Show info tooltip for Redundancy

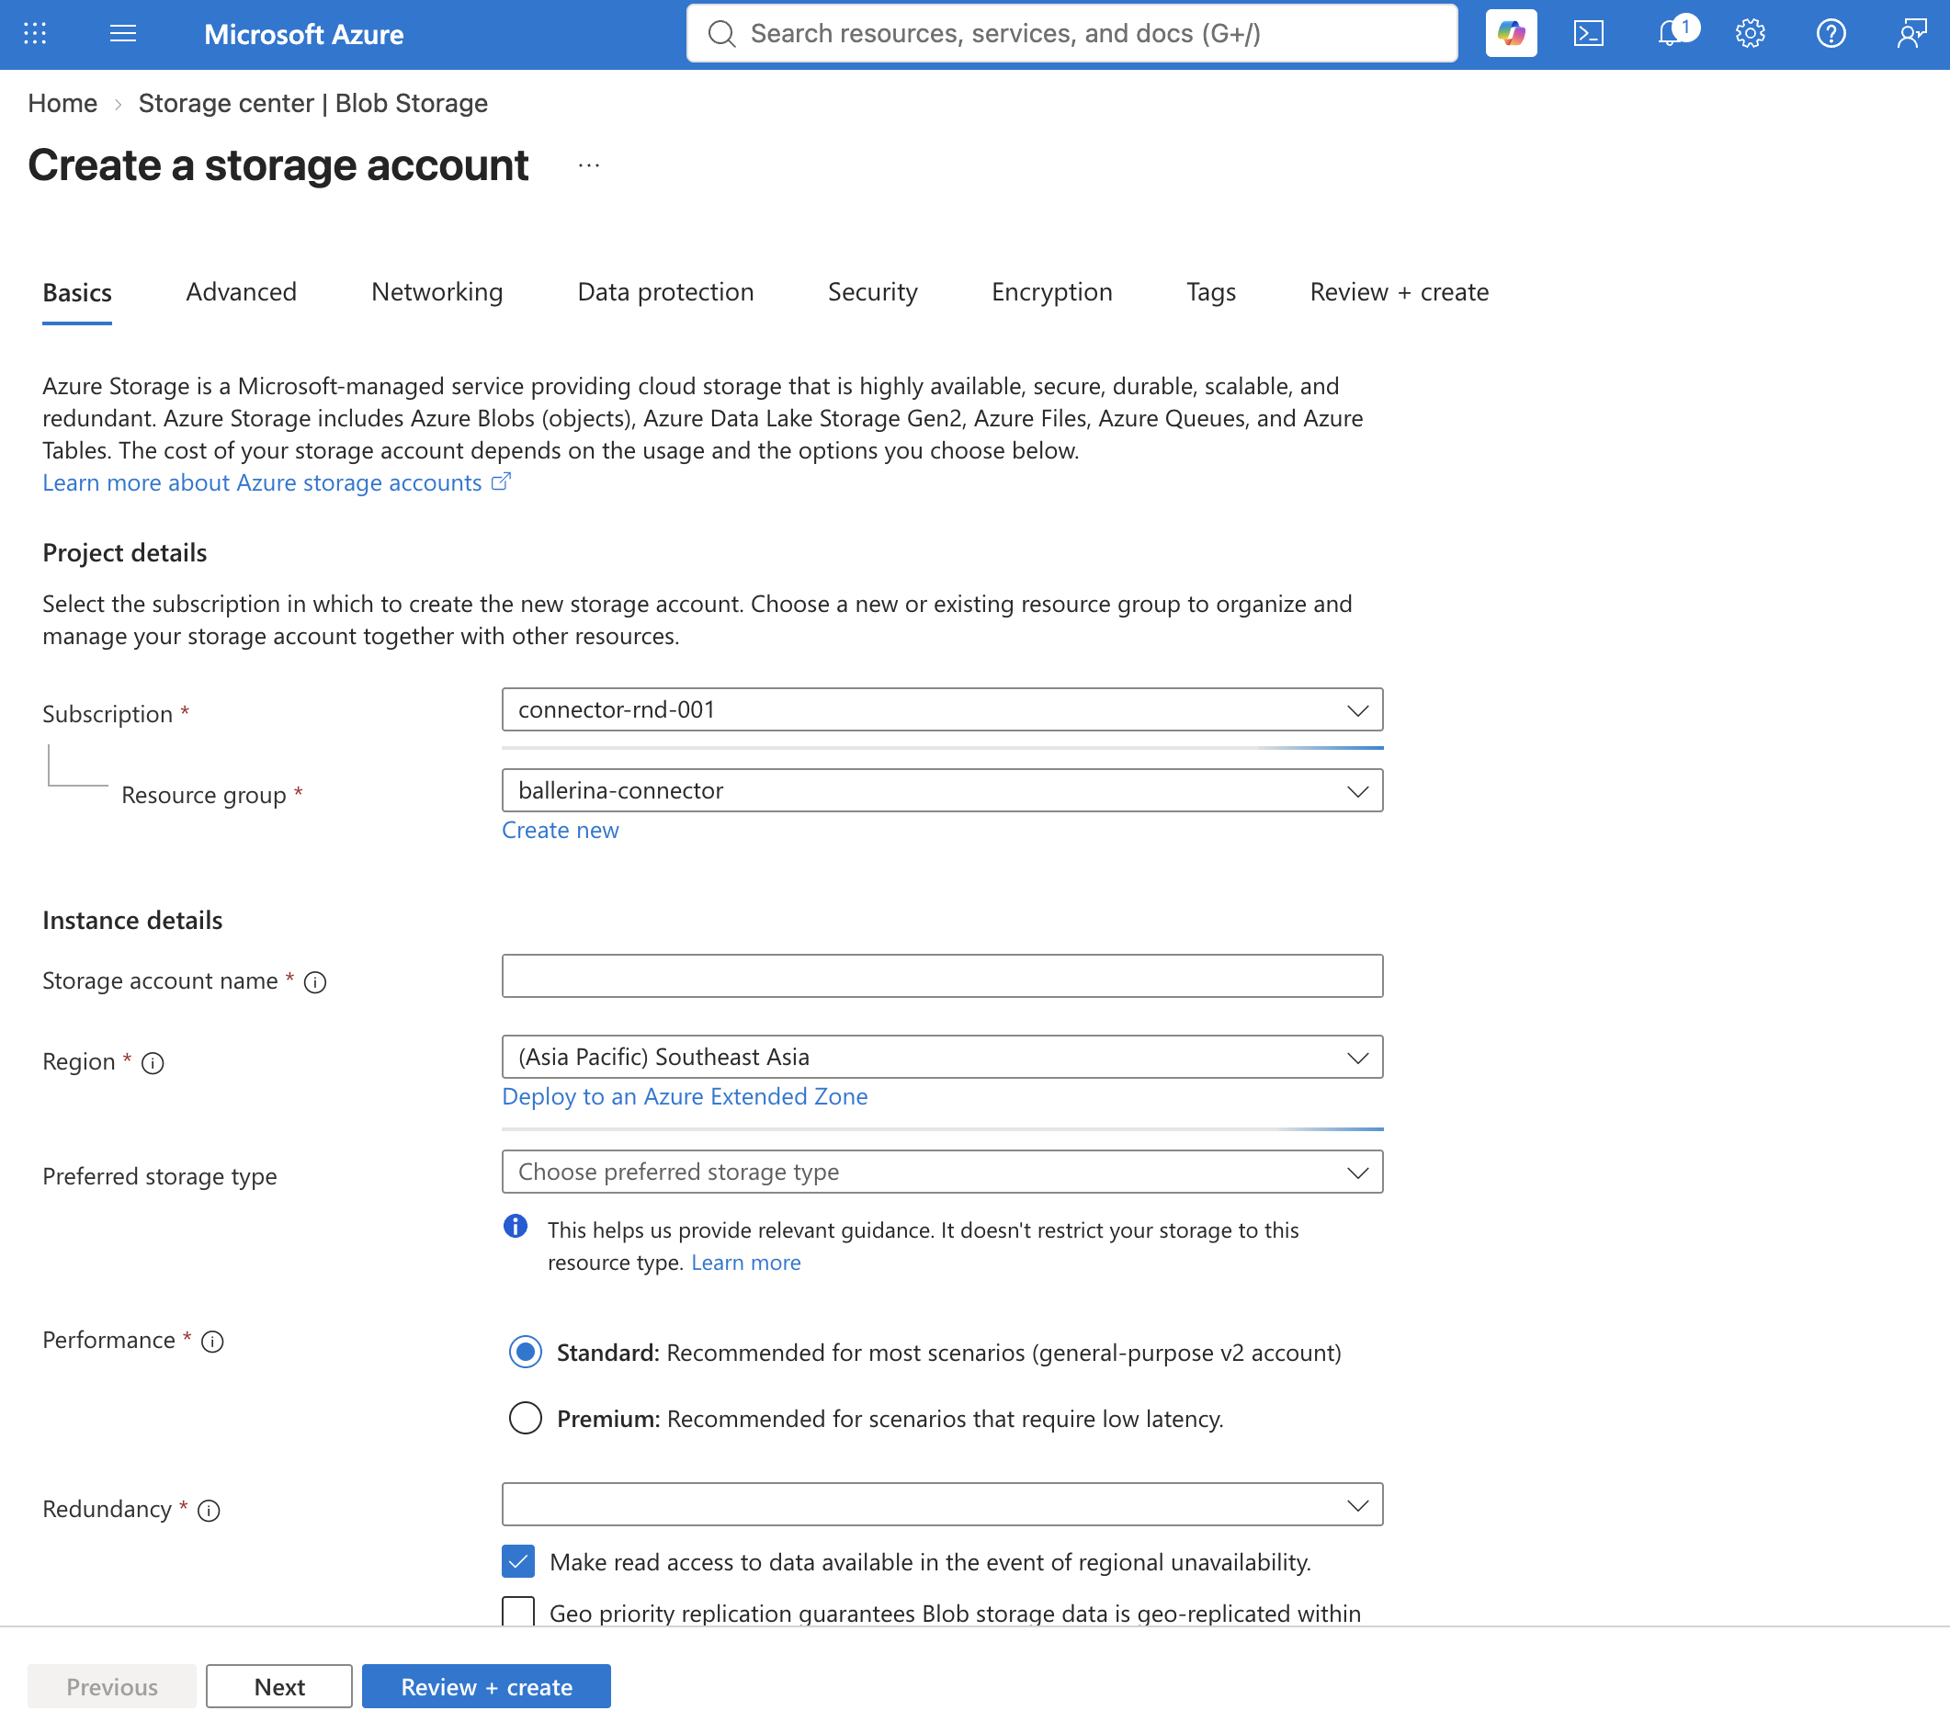point(209,1512)
